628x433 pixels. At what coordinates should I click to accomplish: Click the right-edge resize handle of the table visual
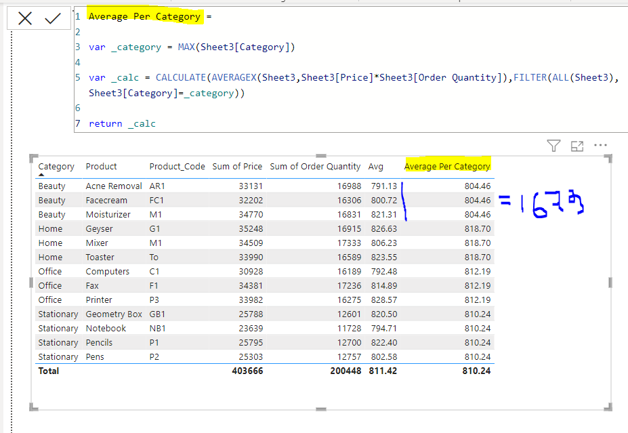tap(610, 283)
